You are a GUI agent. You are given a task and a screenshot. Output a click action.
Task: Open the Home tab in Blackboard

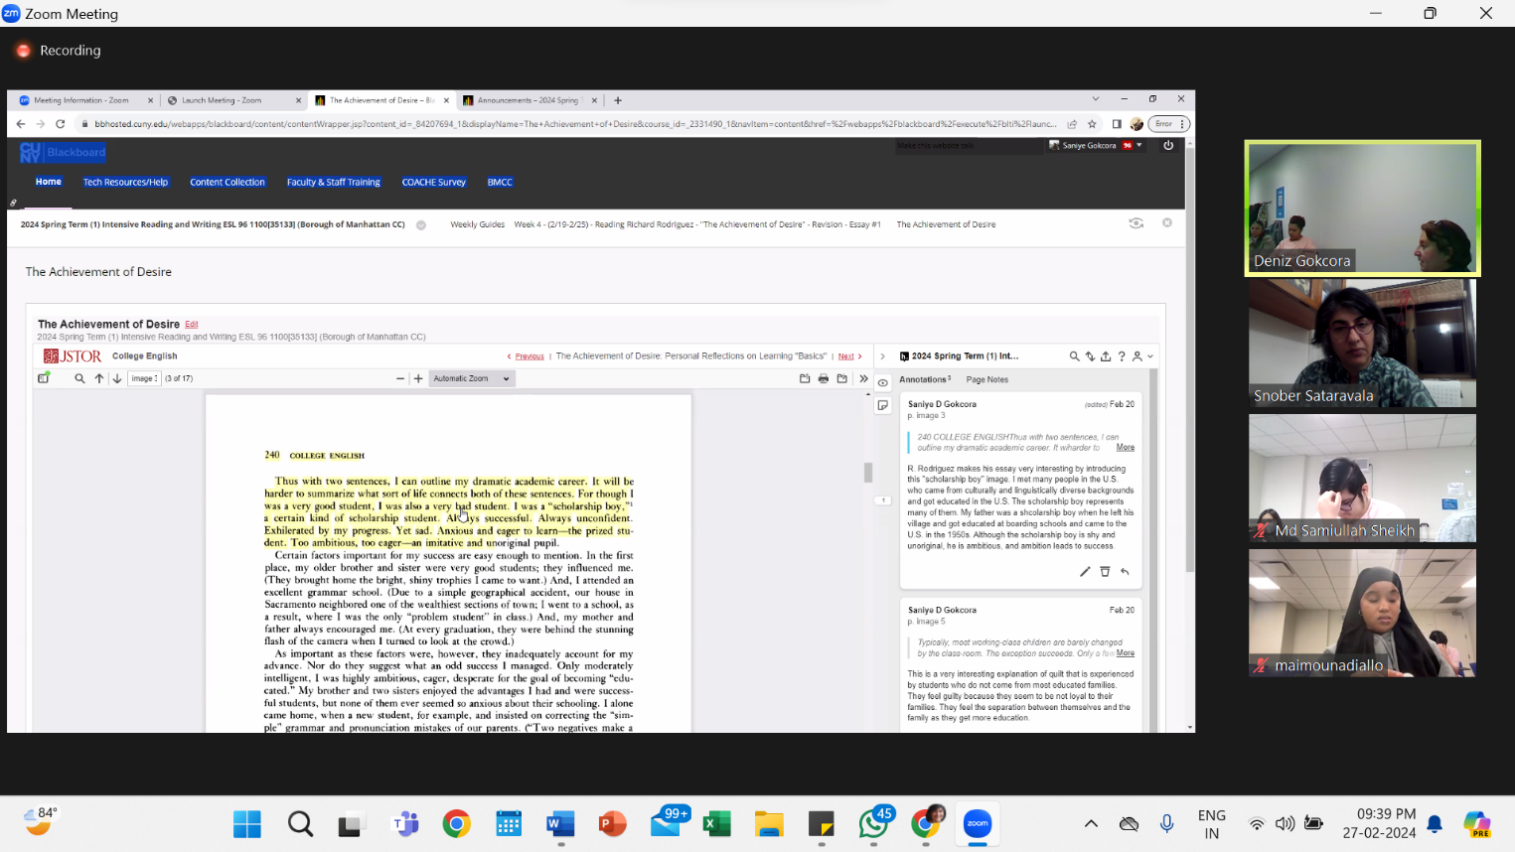[x=49, y=182]
